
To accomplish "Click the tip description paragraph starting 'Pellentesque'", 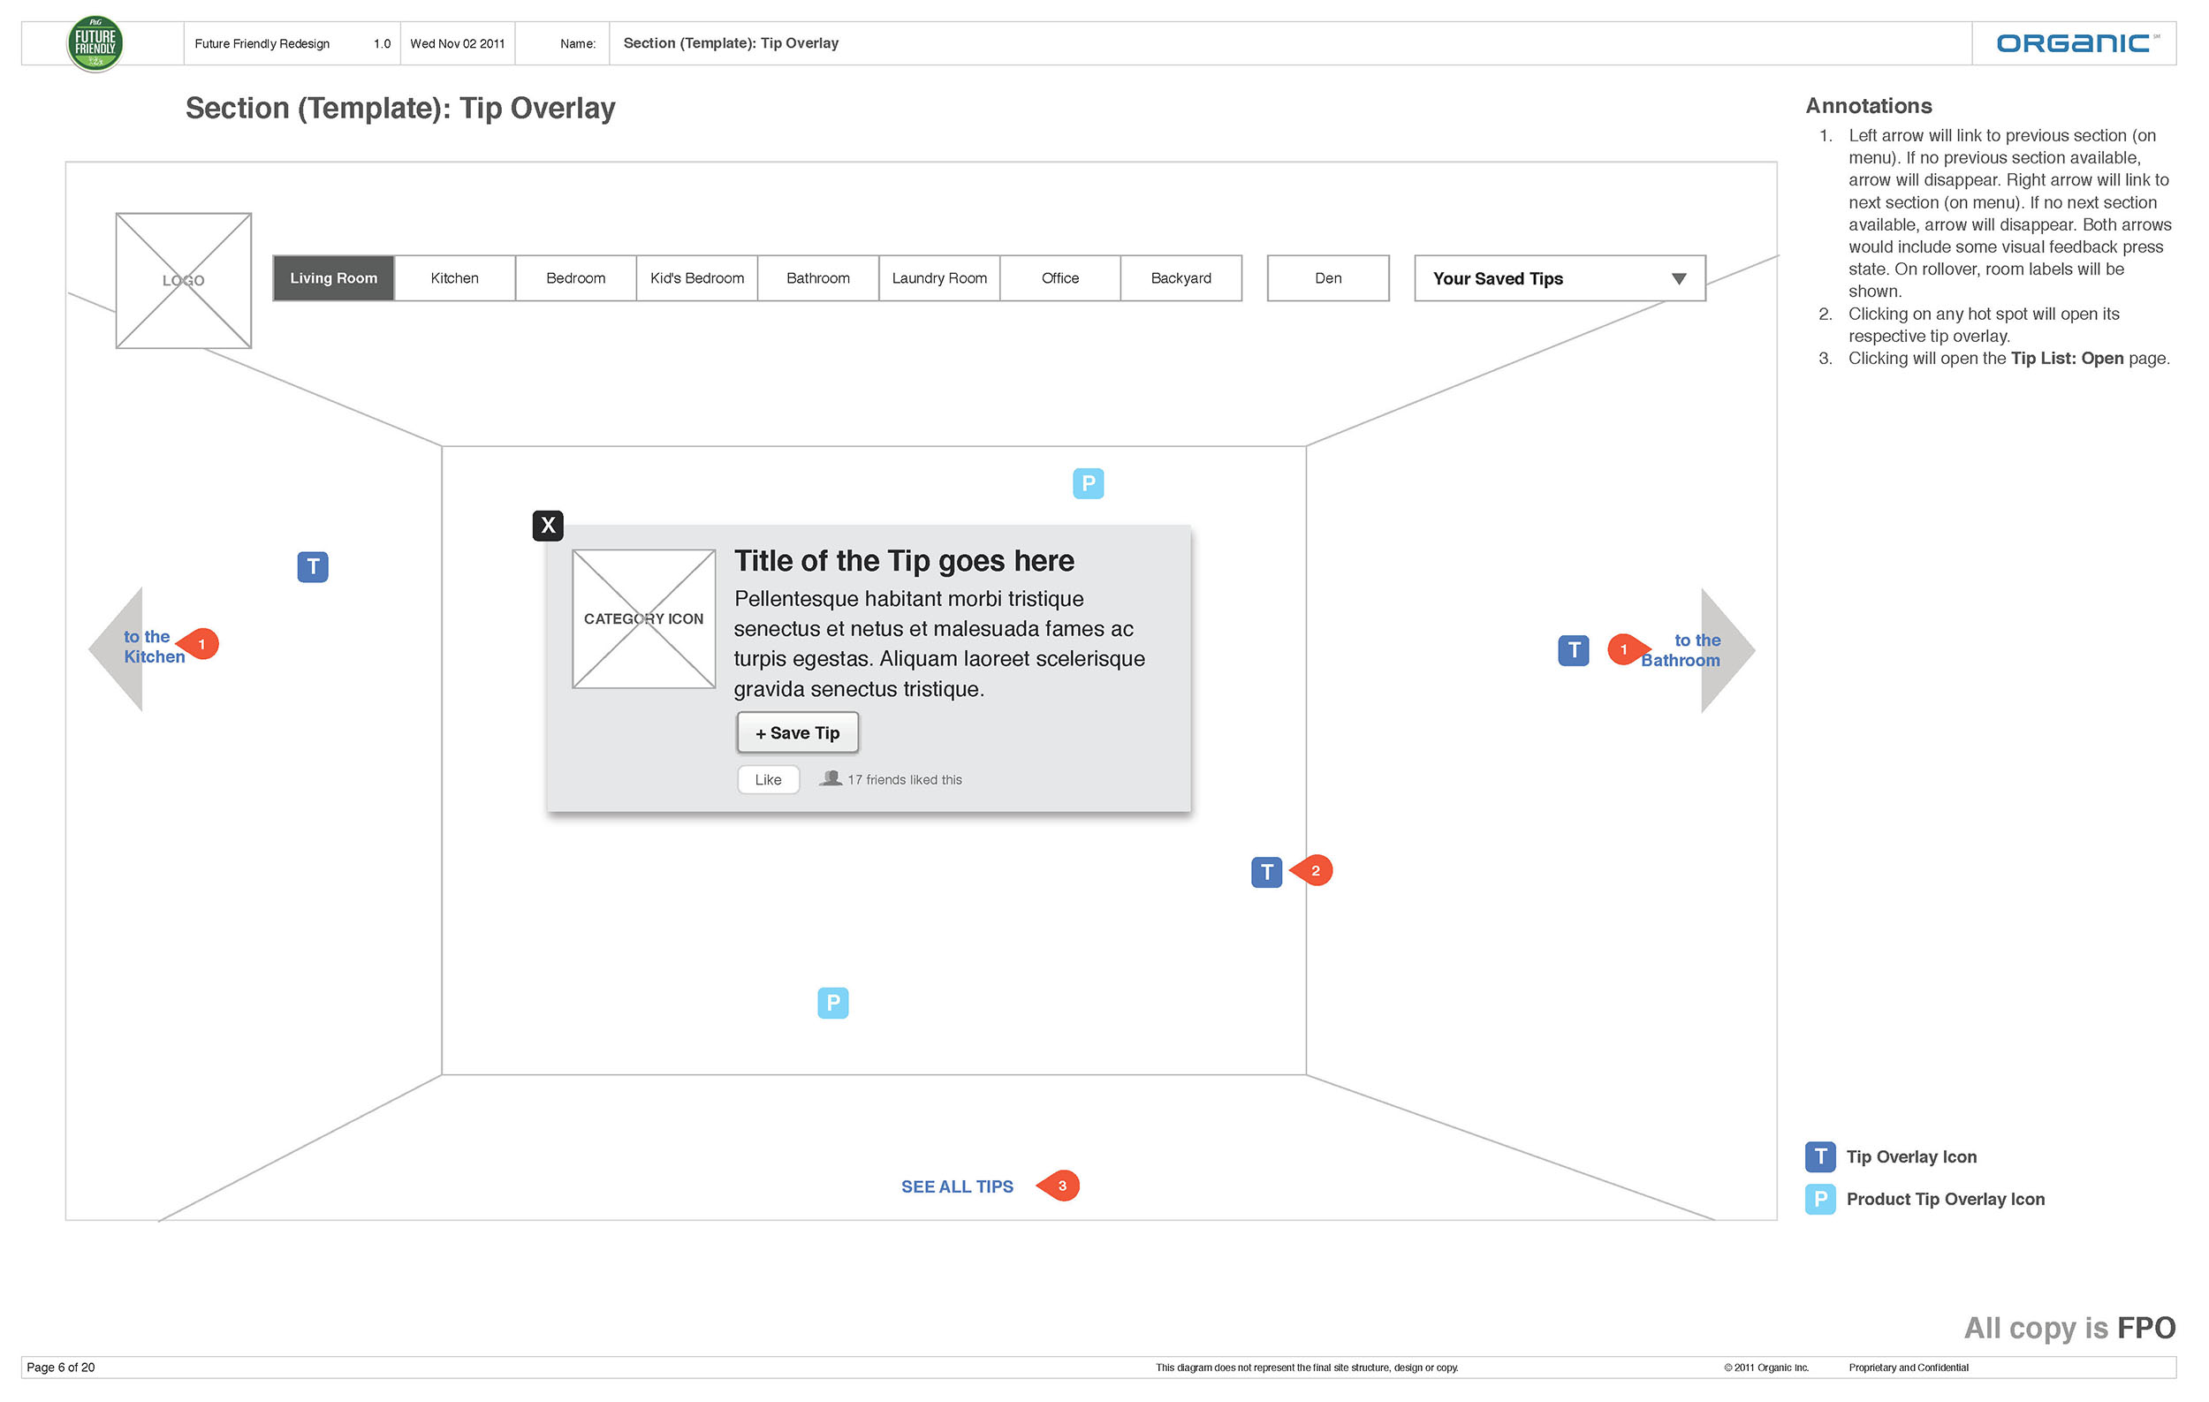I will click(939, 644).
